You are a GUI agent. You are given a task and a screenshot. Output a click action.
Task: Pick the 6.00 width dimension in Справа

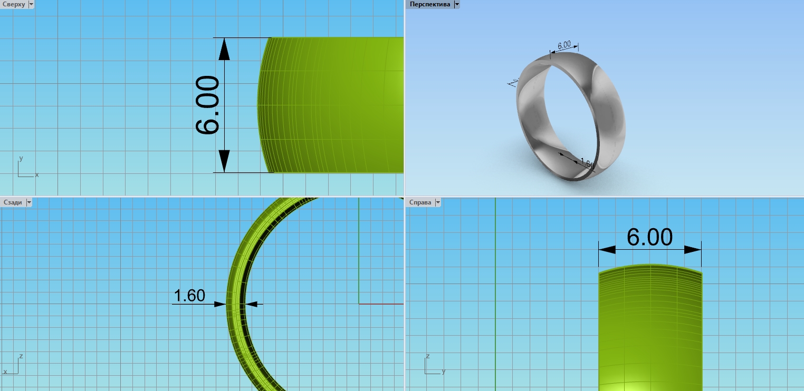coord(649,237)
